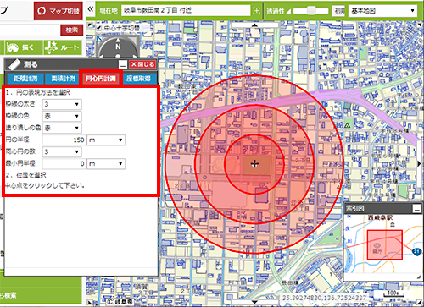Open the 枠線の色 border color dropdown
Image resolution: width=424 pixels, height=307 pixels.
(62, 116)
